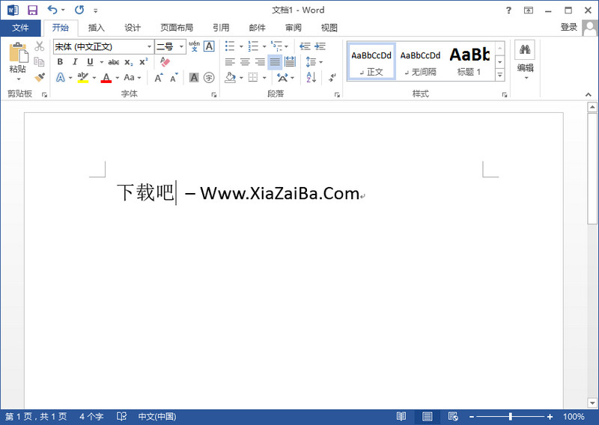
Task: Switch to 页面布局 Page Layout tab
Action: (177, 28)
